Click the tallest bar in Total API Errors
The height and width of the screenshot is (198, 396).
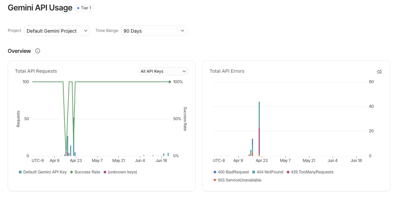(x=259, y=129)
